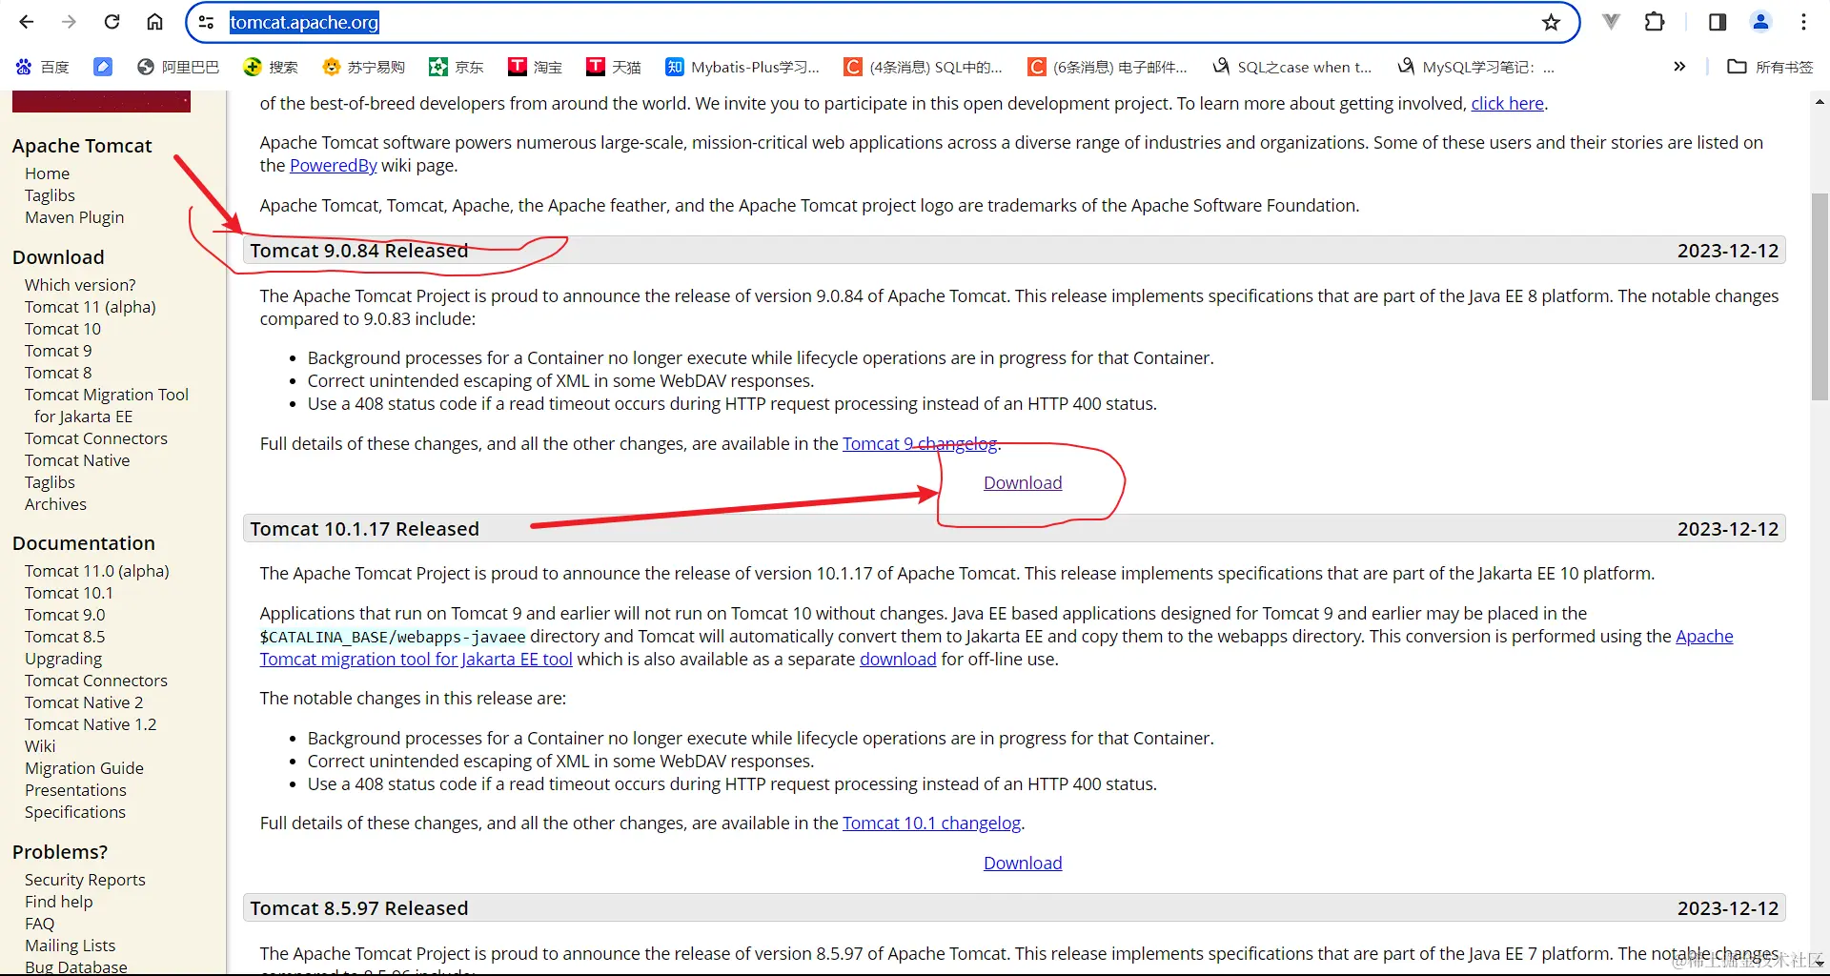Open Tomcat 10.1 documentation
1830x976 pixels.
click(69, 593)
